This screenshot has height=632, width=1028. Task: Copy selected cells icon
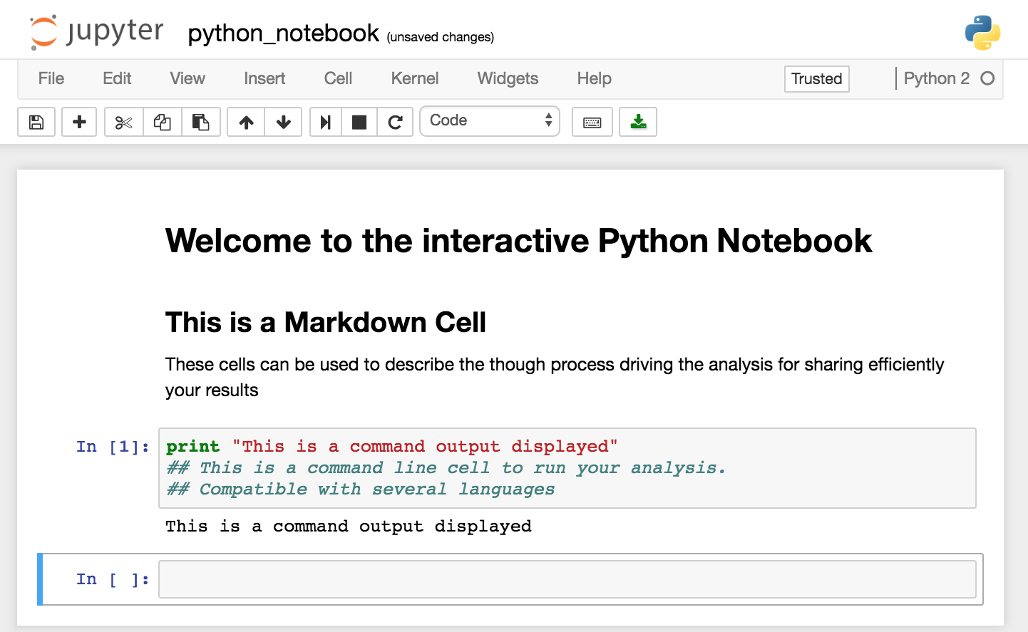click(x=162, y=122)
